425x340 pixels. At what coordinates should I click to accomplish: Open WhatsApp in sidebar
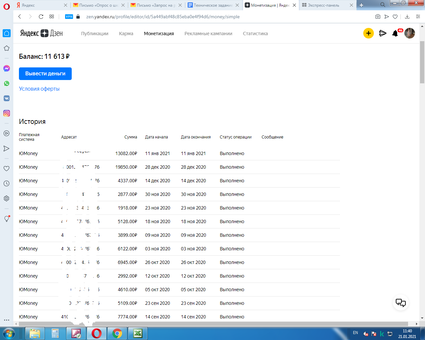[x=7, y=83]
